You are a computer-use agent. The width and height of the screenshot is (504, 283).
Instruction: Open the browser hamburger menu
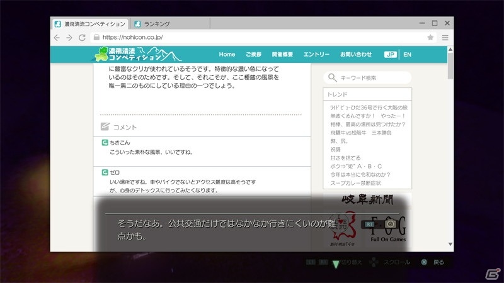coord(445,38)
